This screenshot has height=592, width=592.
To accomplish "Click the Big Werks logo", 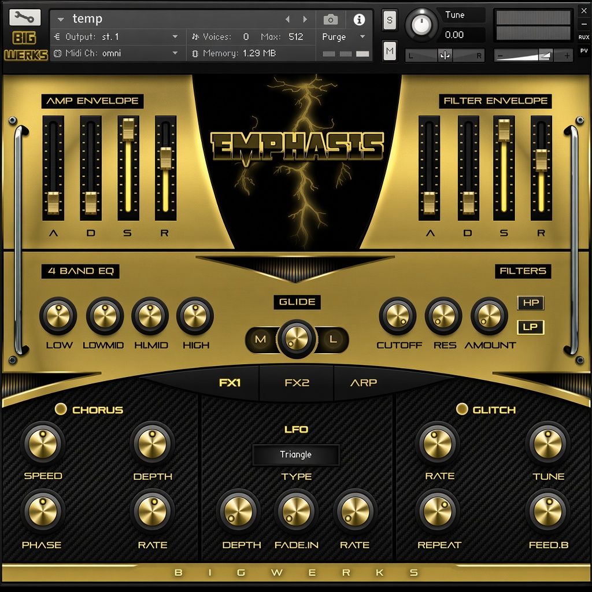I will pos(25,46).
